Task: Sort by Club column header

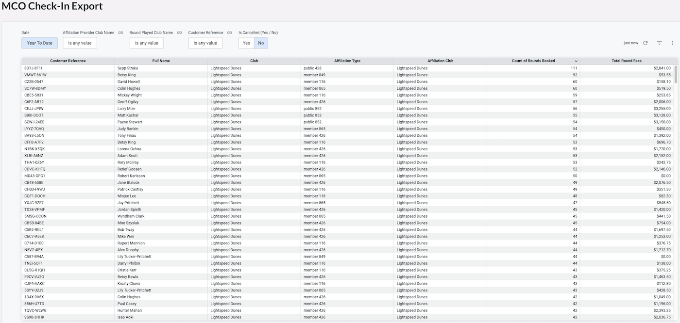Action: click(x=254, y=61)
